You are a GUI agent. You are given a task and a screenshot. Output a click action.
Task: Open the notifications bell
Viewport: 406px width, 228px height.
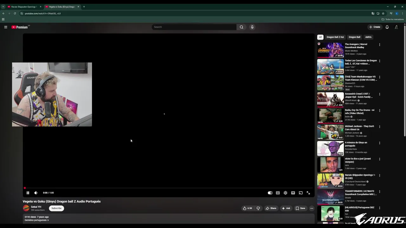pyautogui.click(x=387, y=27)
